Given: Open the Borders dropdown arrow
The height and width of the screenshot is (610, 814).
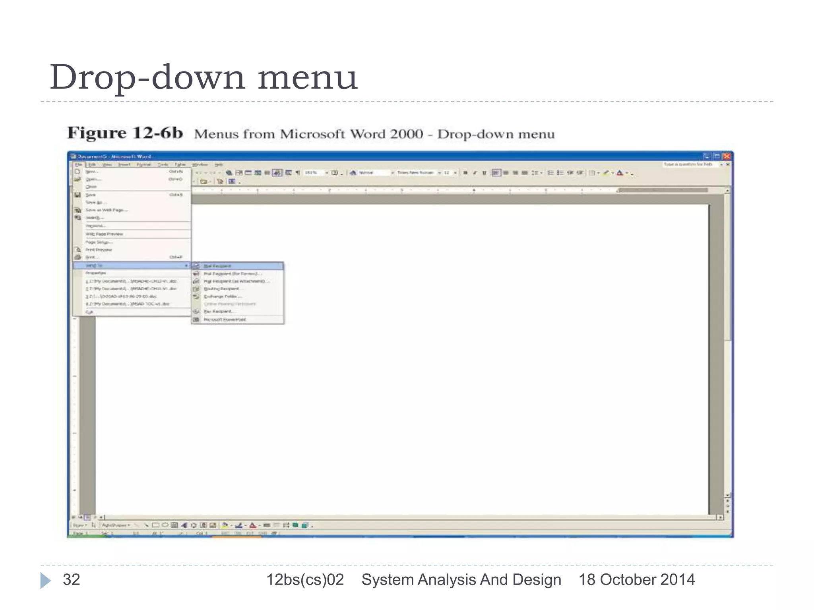Looking at the screenshot, I should point(599,173).
